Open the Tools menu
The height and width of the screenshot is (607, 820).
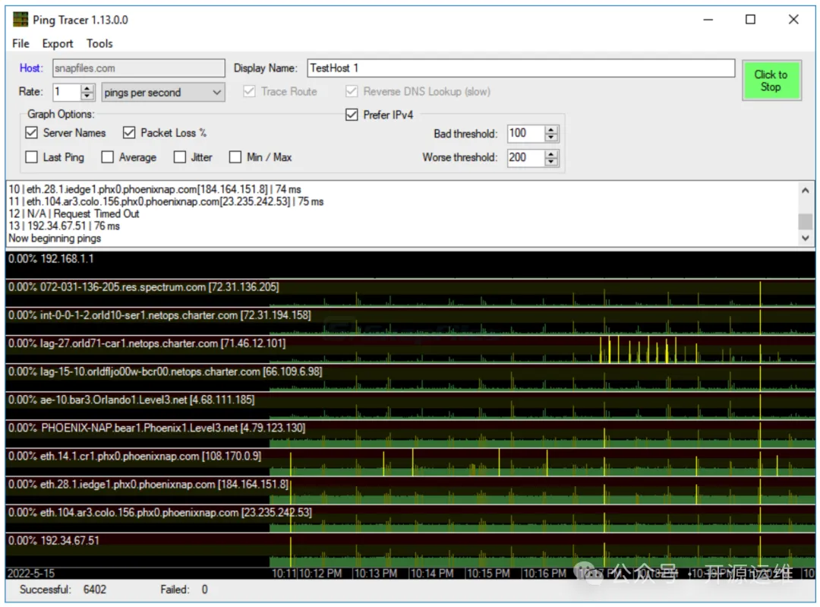99,43
